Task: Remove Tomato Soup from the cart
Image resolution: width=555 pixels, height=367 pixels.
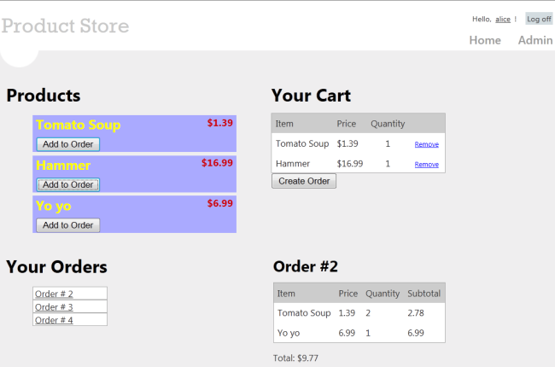Action: pyautogui.click(x=426, y=144)
